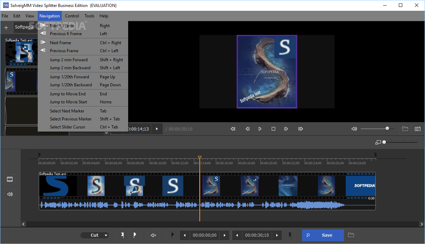425x244 pixels.
Task: Close the Navigation menu
Action: (x=50, y=16)
